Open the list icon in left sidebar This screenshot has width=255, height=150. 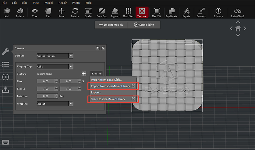coord(6,64)
